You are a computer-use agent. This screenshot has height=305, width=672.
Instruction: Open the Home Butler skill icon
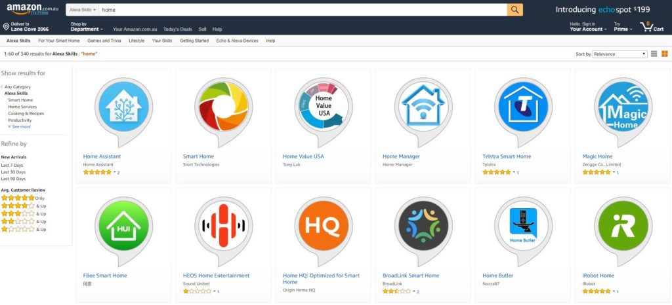(x=523, y=230)
